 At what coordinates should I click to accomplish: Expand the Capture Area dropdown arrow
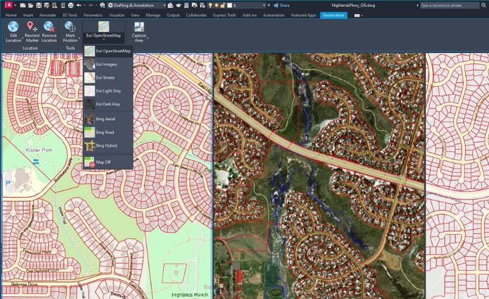point(147,38)
